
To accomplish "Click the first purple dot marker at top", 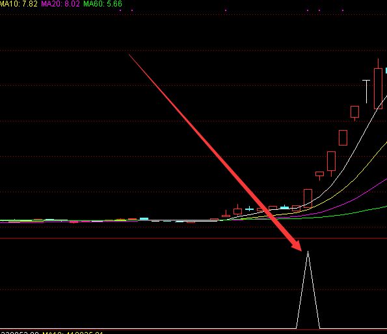I will tap(120, 10).
